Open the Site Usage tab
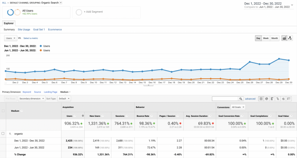The width and height of the screenshot is (297, 158). coord(24,29)
